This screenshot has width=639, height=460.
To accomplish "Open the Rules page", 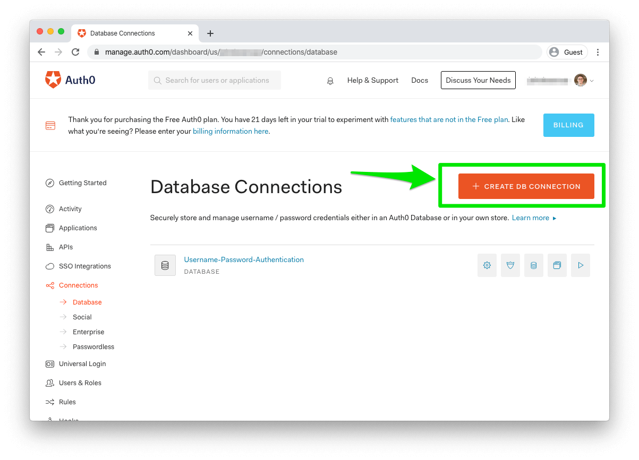I will 67,402.
